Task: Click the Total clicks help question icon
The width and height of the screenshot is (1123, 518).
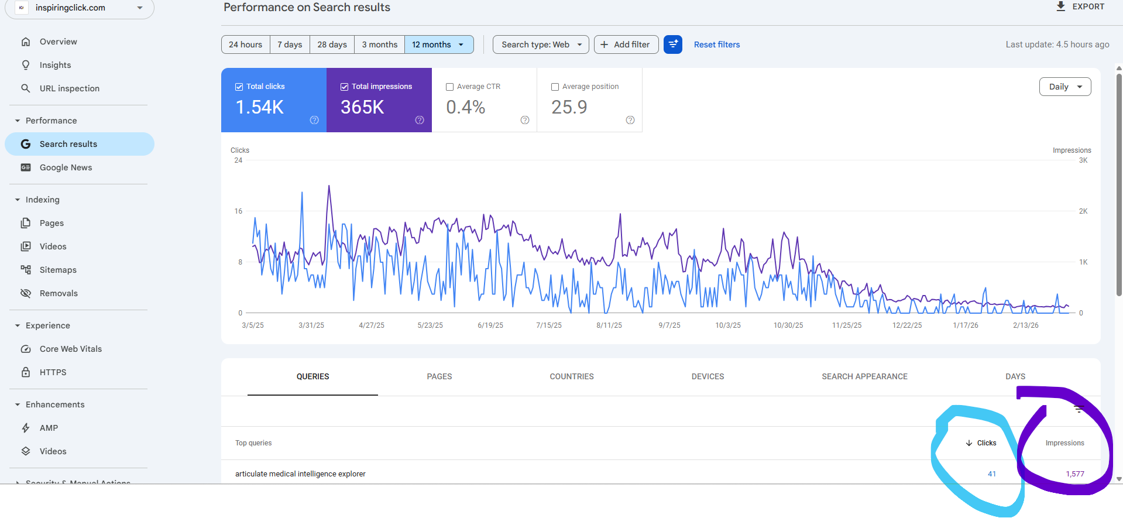Action: pos(314,120)
